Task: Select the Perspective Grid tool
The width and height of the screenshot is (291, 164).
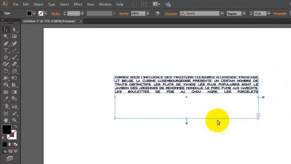Action: [14, 85]
